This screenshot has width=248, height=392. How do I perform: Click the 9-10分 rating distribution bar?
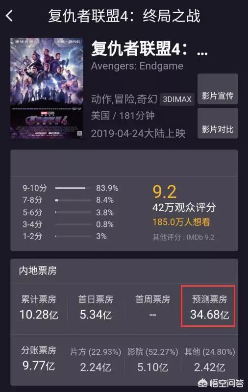(73, 188)
